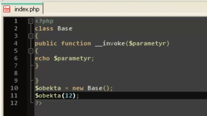
Task: Select line number 8 in the gutter
Action: coord(16,73)
